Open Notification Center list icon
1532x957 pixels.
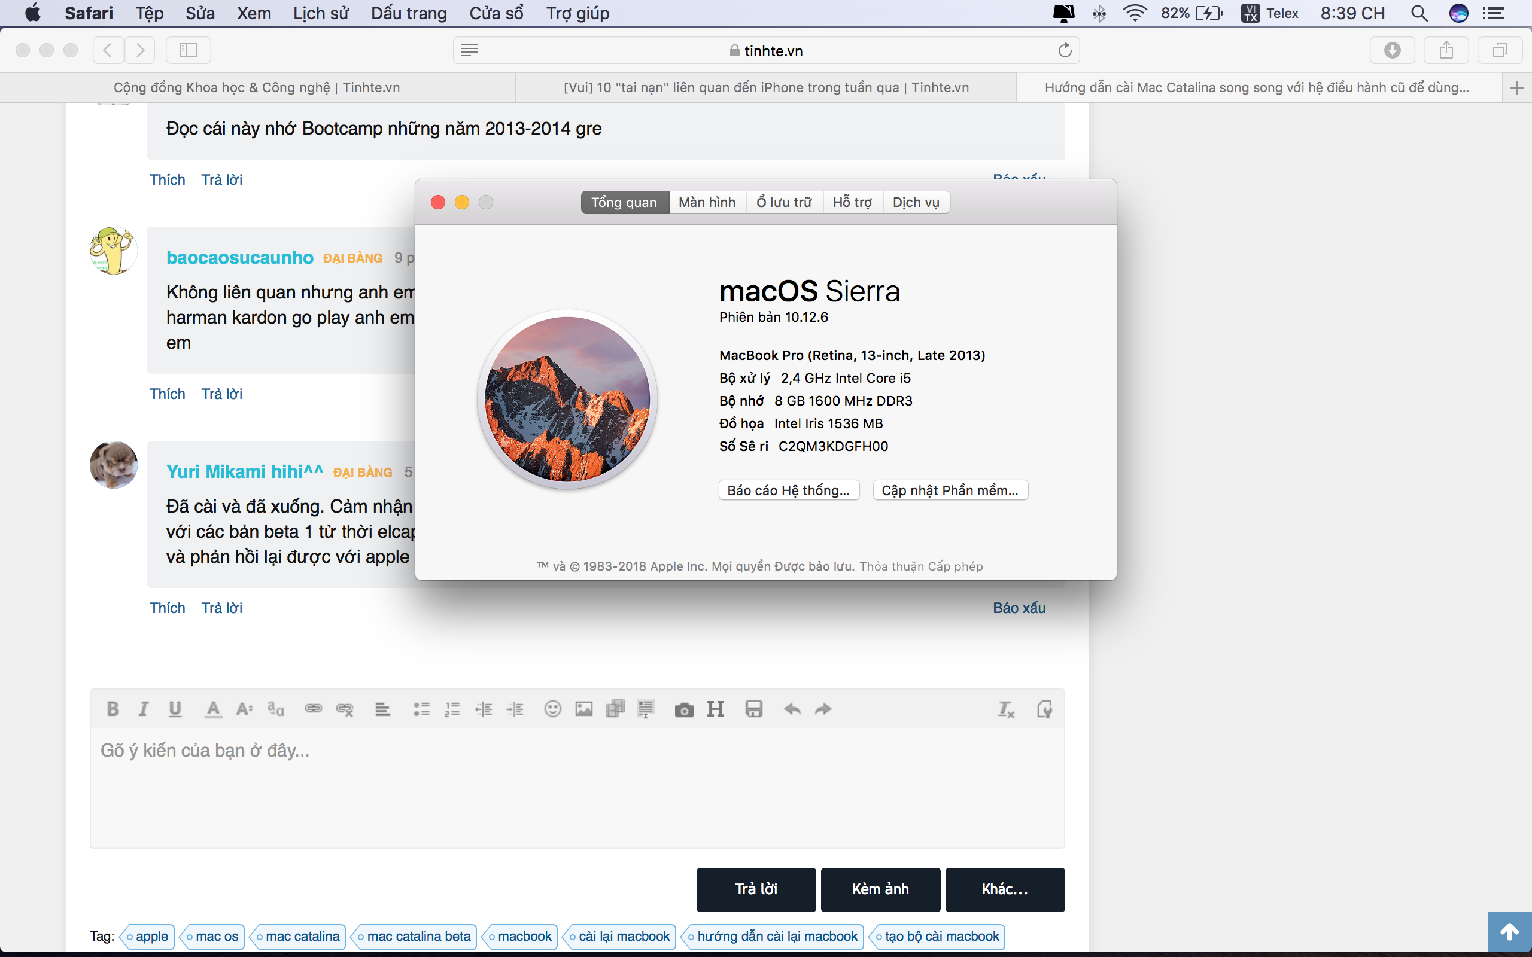(x=1494, y=13)
